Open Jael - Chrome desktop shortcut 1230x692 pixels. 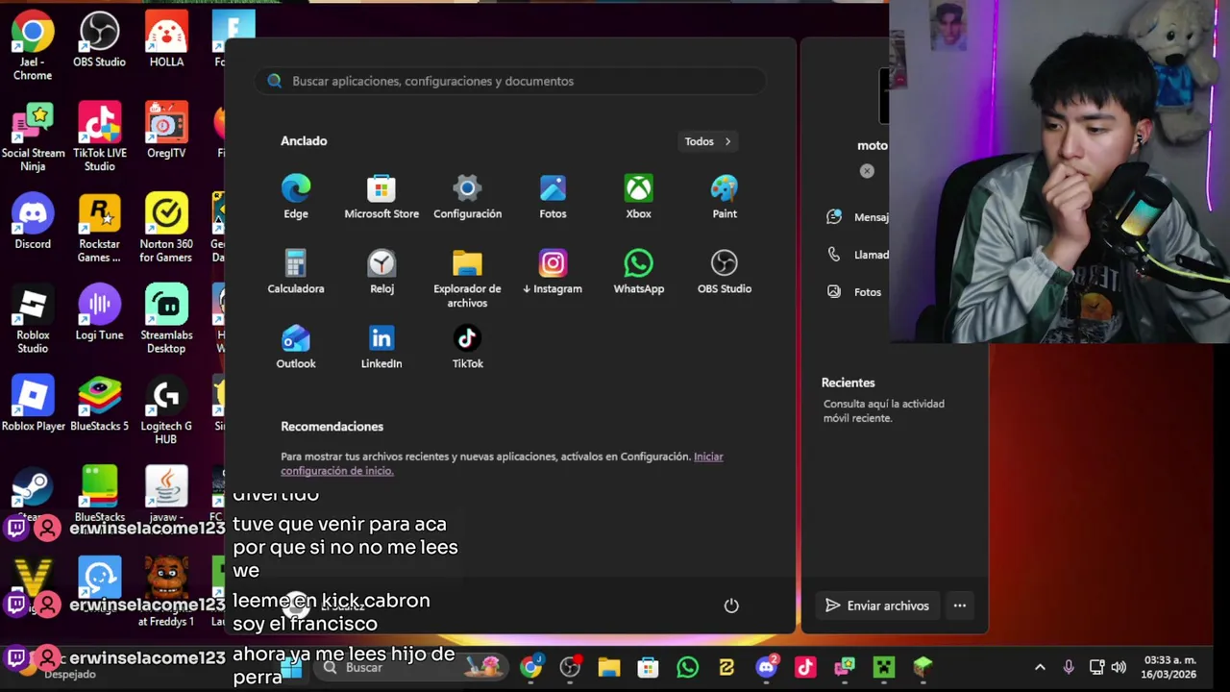point(33,47)
